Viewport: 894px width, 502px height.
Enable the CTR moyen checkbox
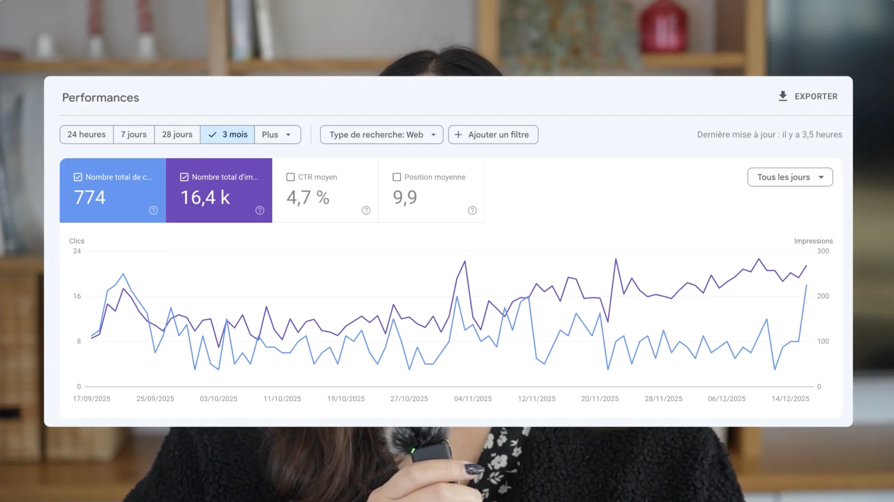tap(290, 177)
